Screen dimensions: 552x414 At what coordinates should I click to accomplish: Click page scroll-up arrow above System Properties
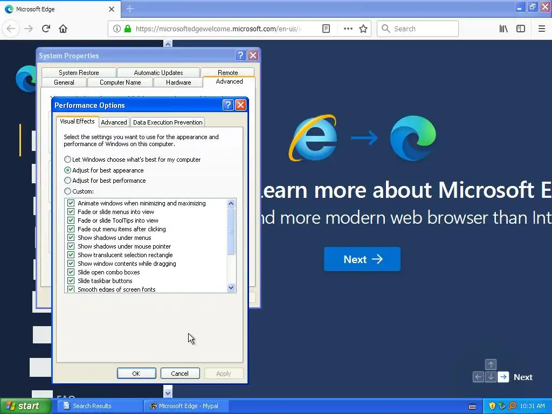(x=168, y=44)
